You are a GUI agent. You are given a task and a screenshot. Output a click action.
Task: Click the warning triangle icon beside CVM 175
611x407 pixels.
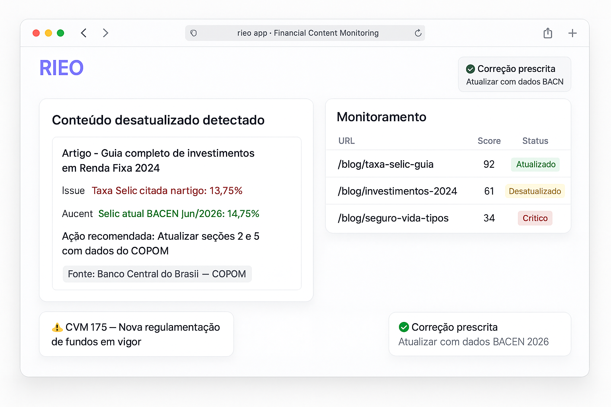tap(57, 327)
